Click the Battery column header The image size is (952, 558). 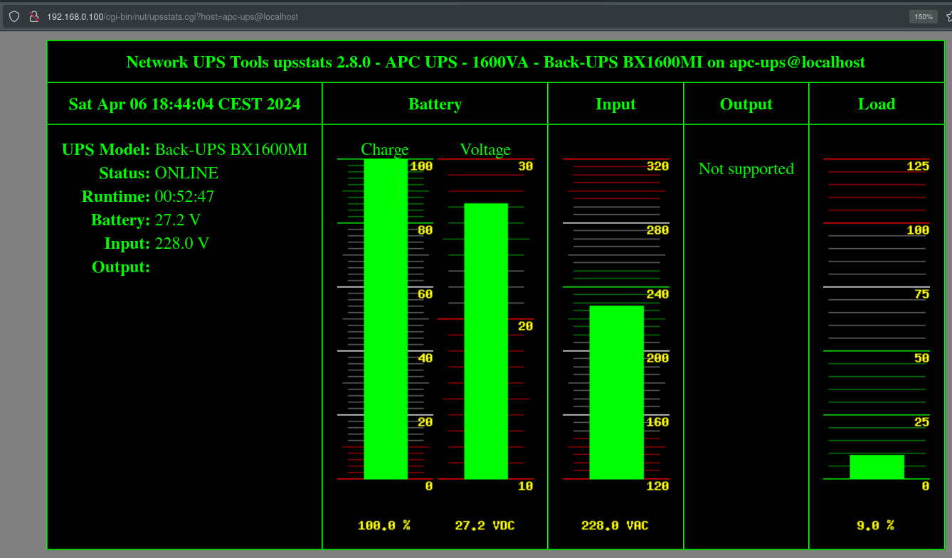(435, 104)
